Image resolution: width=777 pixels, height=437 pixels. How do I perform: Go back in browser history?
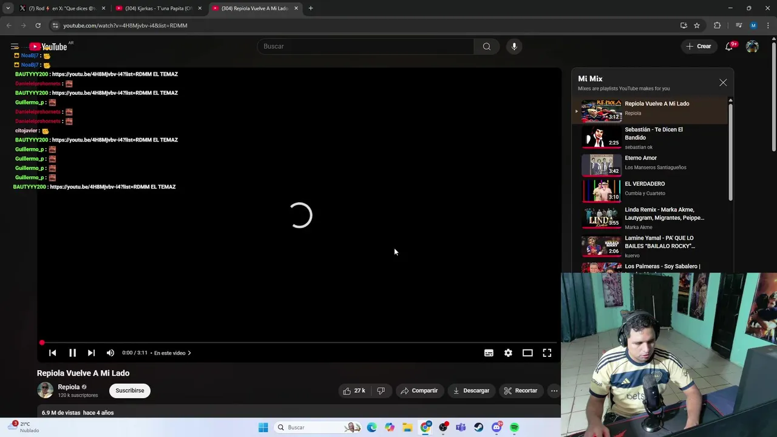8,25
